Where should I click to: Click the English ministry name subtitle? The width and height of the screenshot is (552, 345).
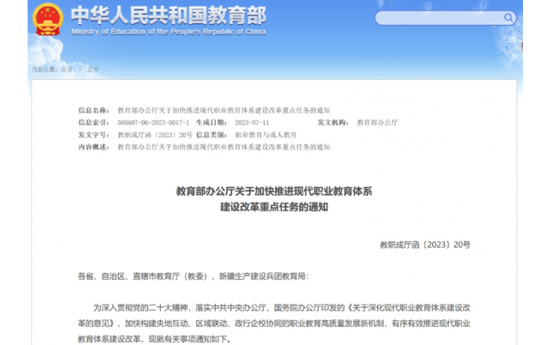click(168, 32)
